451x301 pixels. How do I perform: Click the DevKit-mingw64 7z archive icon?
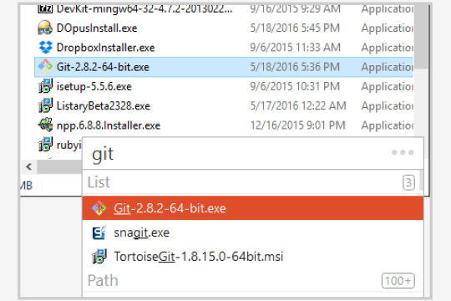(45, 8)
